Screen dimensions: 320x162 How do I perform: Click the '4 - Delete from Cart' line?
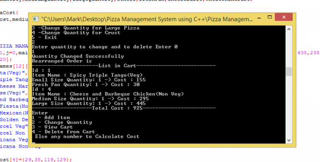[x=64, y=132]
